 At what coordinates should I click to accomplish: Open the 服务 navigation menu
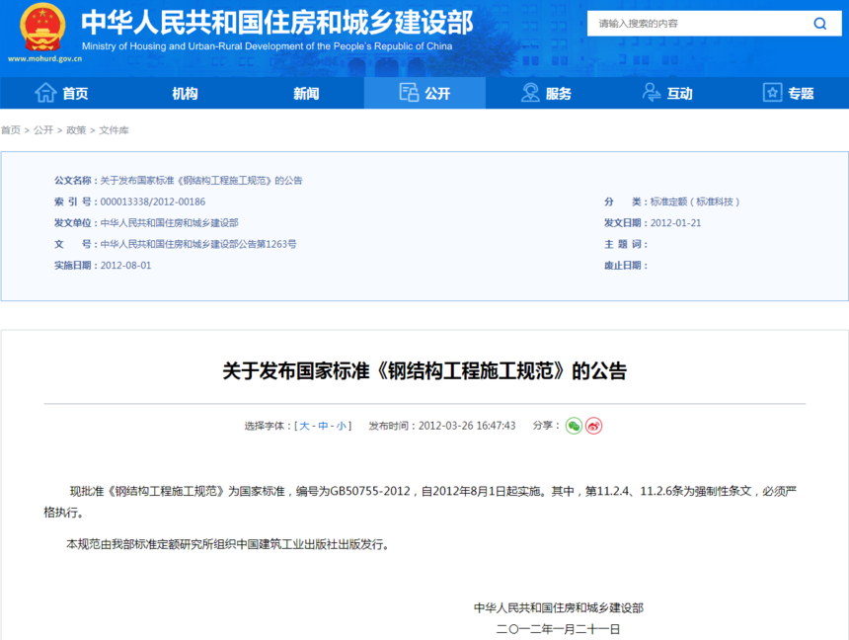558,93
